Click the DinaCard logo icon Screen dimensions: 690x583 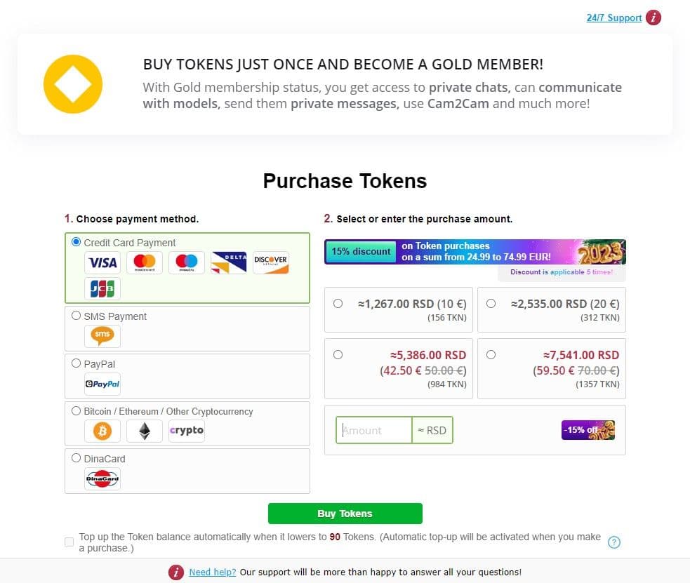pos(102,478)
